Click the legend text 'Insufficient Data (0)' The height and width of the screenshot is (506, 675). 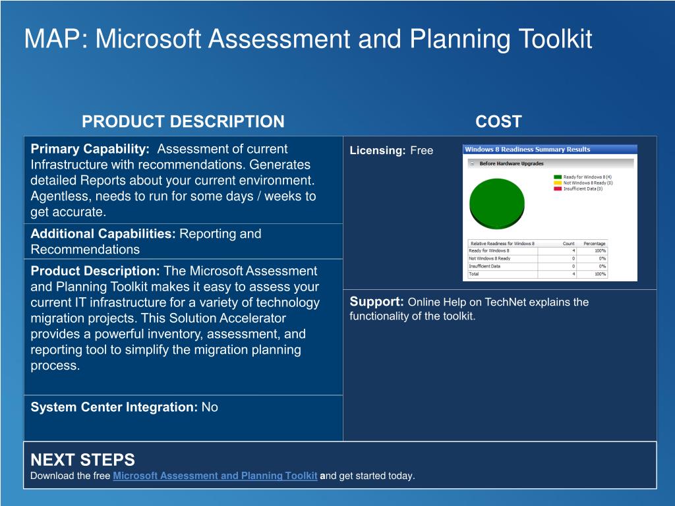(x=583, y=188)
